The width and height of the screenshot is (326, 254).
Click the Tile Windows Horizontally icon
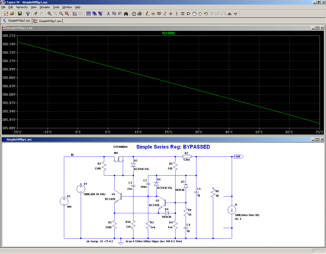(x=89, y=14)
